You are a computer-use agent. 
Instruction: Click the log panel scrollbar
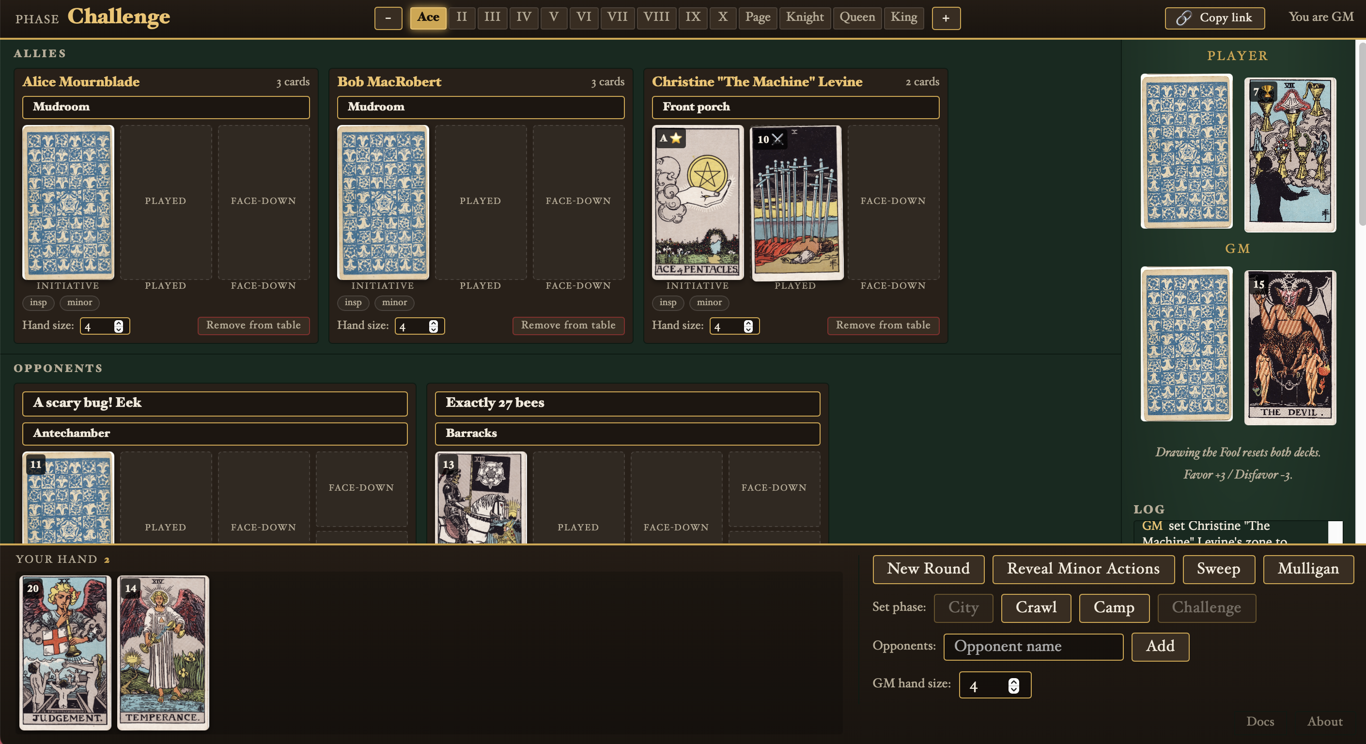point(1335,532)
